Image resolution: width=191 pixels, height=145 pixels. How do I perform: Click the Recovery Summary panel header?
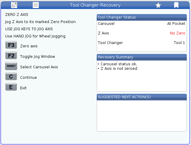tap(142, 57)
